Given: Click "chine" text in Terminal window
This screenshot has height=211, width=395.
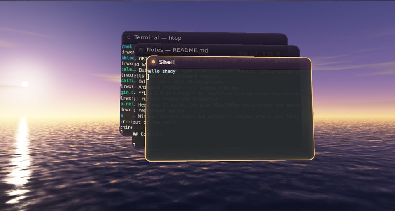Looking at the screenshot, I should (x=126, y=127).
